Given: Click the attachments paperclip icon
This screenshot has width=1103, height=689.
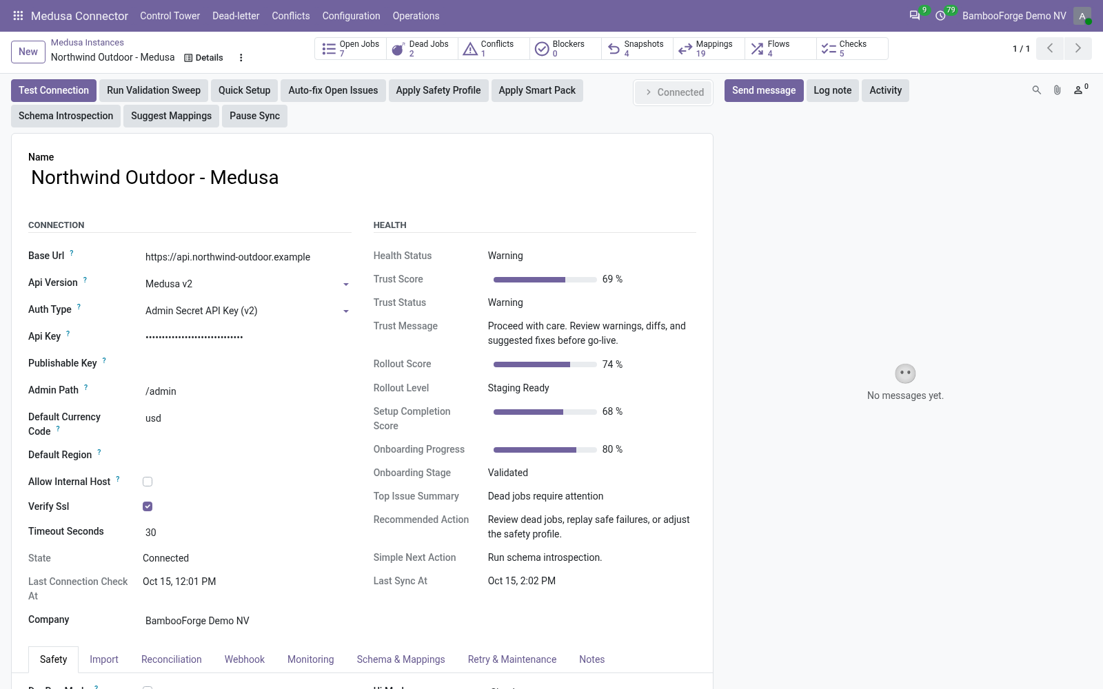Looking at the screenshot, I should [x=1057, y=90].
